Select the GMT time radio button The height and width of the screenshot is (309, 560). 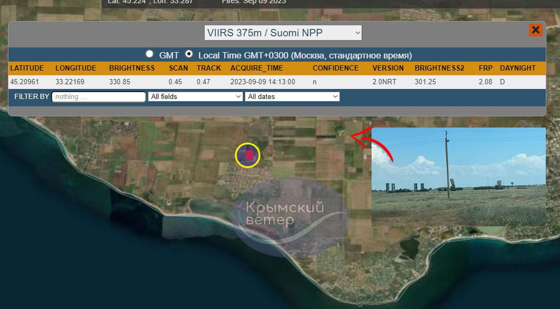click(149, 54)
